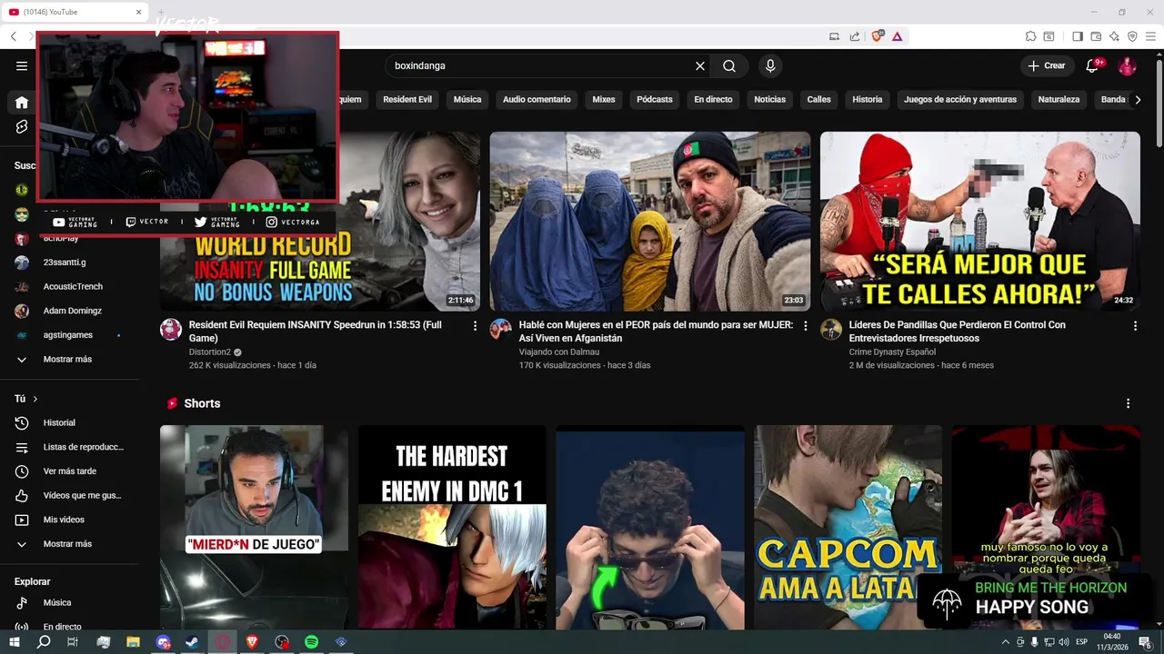Select the Naturaleza filter chip

[x=1059, y=99]
